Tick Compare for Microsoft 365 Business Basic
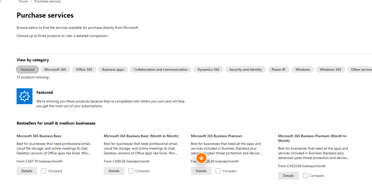This screenshot has width=372, height=186. 44,171
